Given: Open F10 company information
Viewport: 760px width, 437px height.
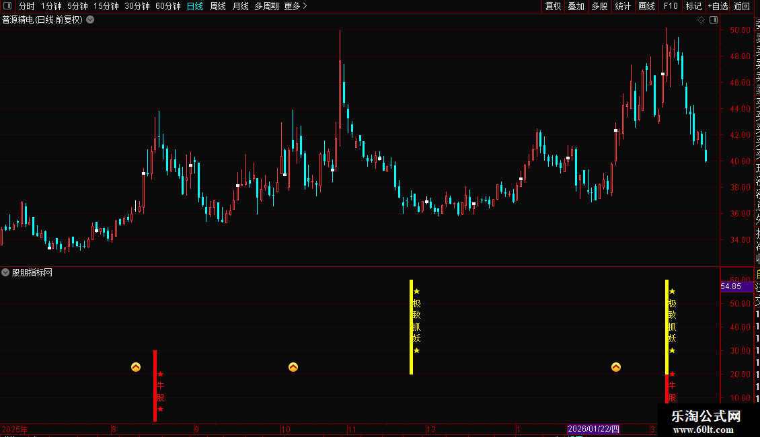Looking at the screenshot, I should [671, 6].
